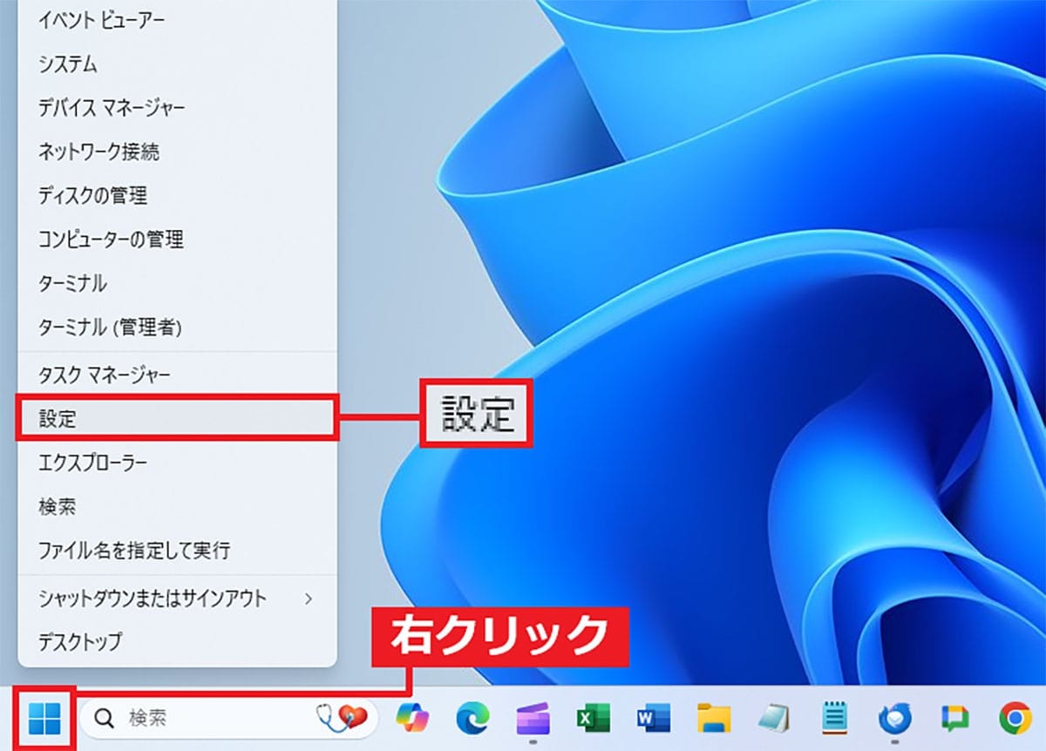Select 設定 from the context menu
The image size is (1046, 751).
click(x=174, y=418)
